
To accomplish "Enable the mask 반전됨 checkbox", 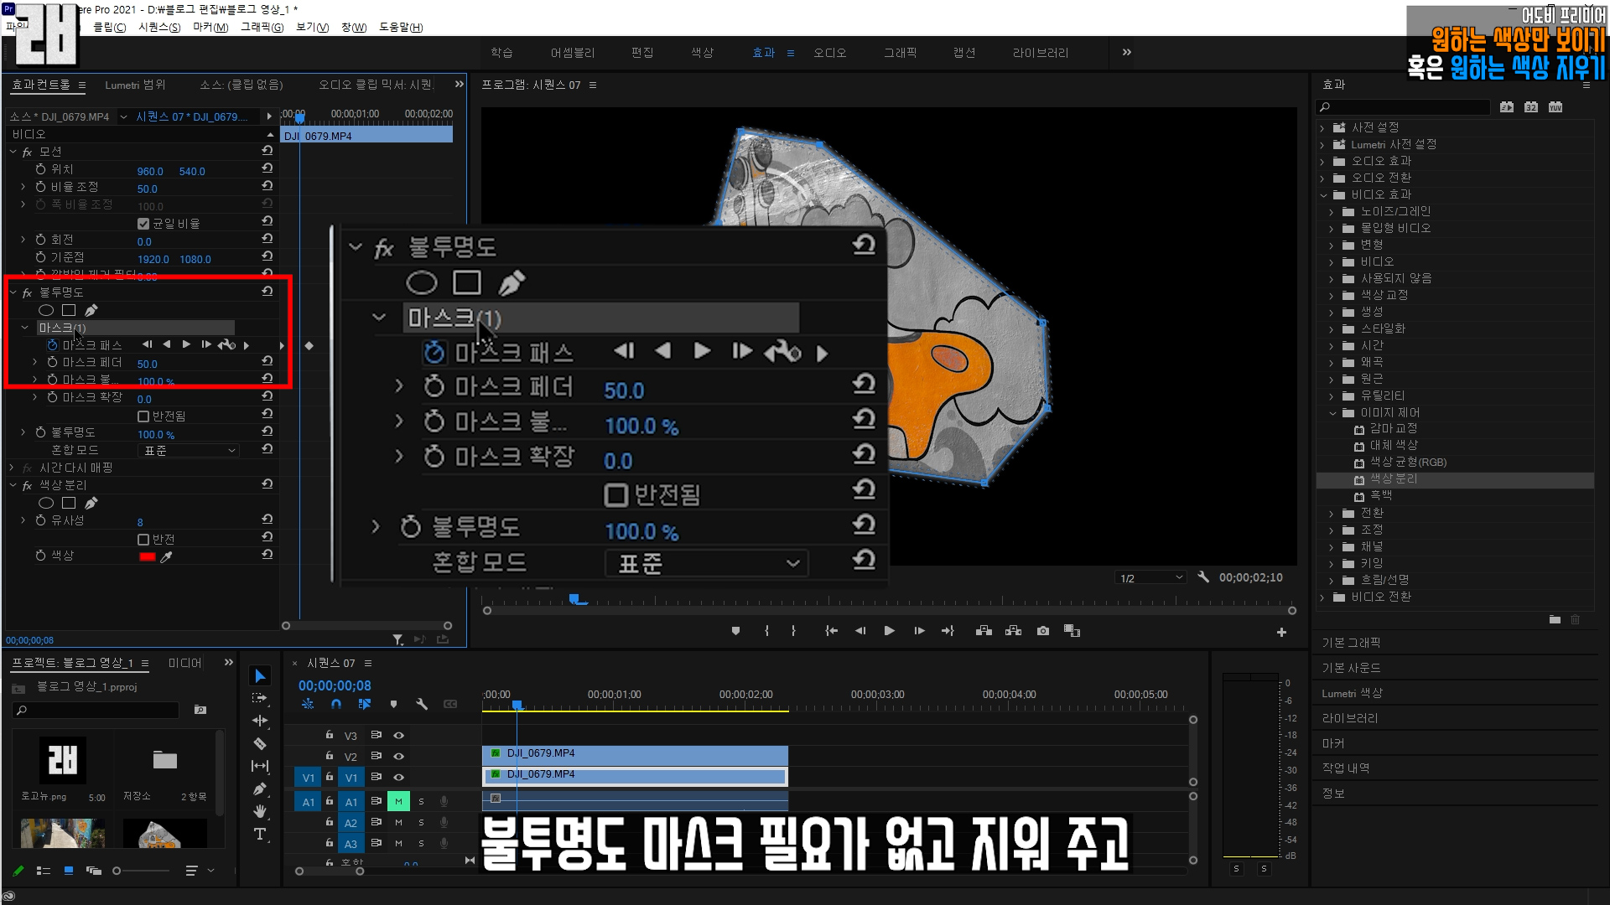I will click(143, 416).
